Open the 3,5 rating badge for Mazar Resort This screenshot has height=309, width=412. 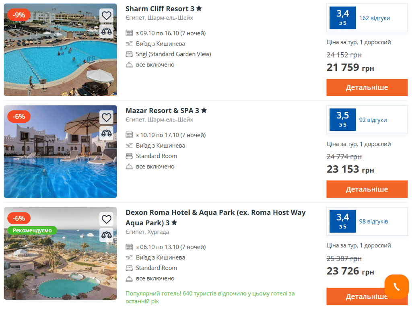pyautogui.click(x=342, y=119)
